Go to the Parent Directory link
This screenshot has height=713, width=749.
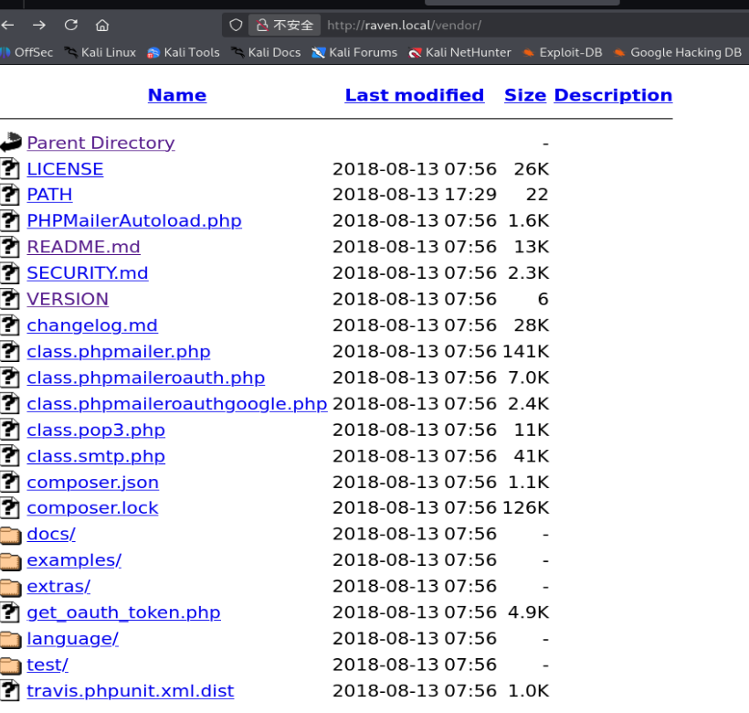click(100, 143)
